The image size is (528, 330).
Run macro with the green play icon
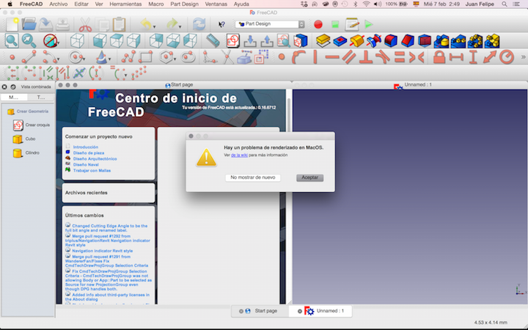tap(369, 24)
